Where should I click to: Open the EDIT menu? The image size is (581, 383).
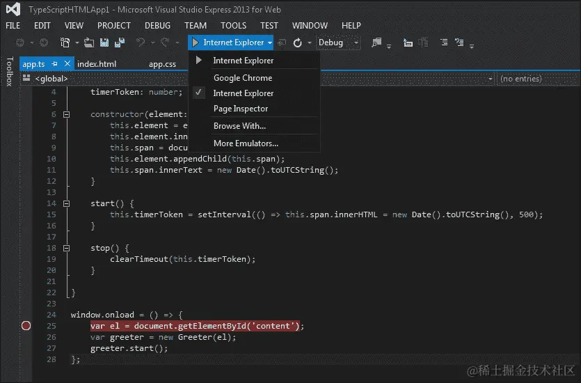coord(42,26)
